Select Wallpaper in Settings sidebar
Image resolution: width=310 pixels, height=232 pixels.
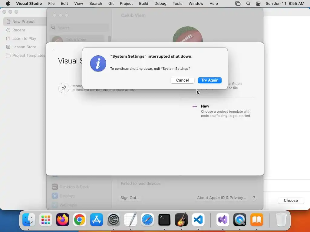(65, 205)
